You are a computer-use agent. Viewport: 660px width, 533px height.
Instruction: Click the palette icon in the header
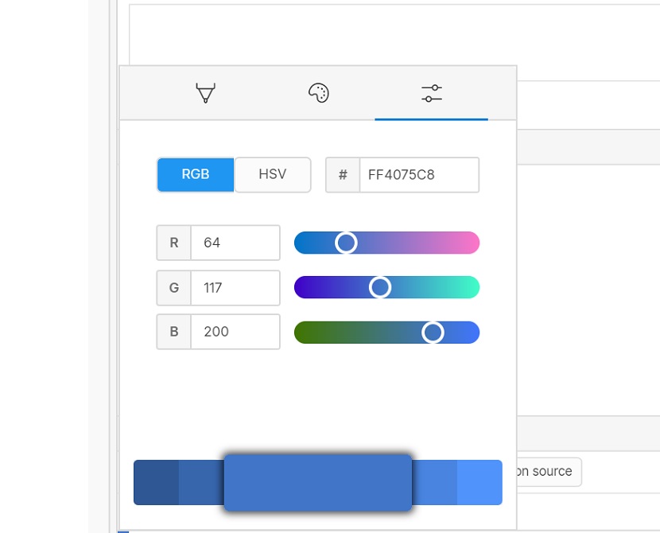317,94
